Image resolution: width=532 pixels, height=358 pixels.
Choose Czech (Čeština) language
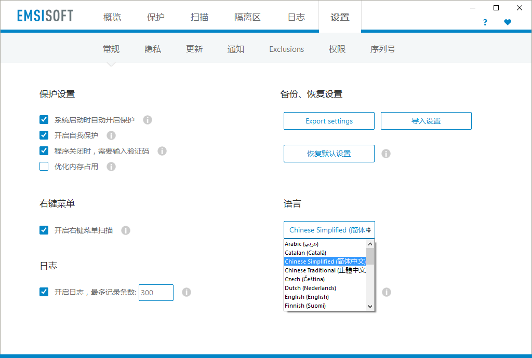point(325,279)
